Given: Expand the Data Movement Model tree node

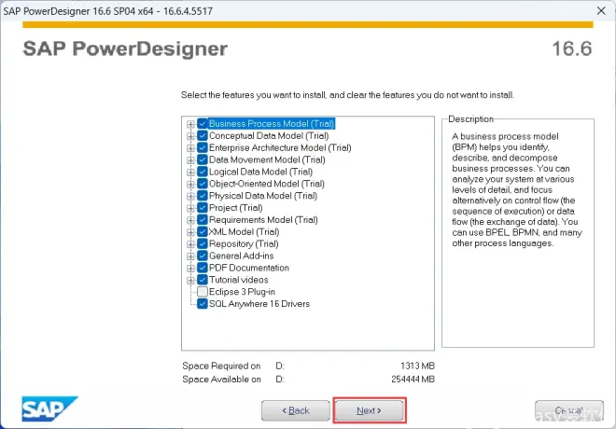Looking at the screenshot, I should tap(190, 160).
